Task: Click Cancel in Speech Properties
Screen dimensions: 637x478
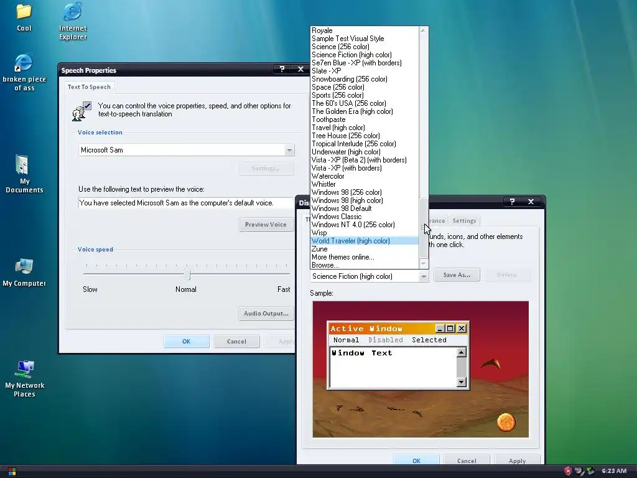Action: click(x=236, y=342)
